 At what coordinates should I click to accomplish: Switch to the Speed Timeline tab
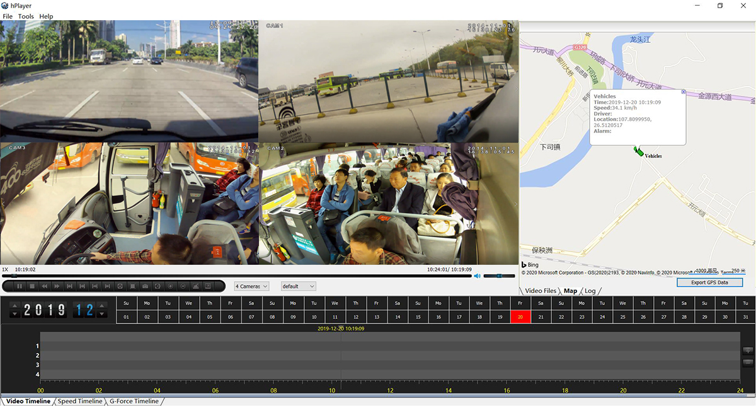[79, 401]
